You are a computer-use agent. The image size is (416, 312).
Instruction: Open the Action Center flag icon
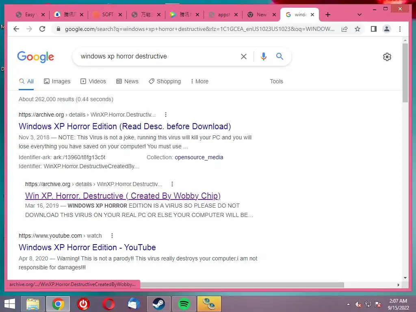(378, 304)
